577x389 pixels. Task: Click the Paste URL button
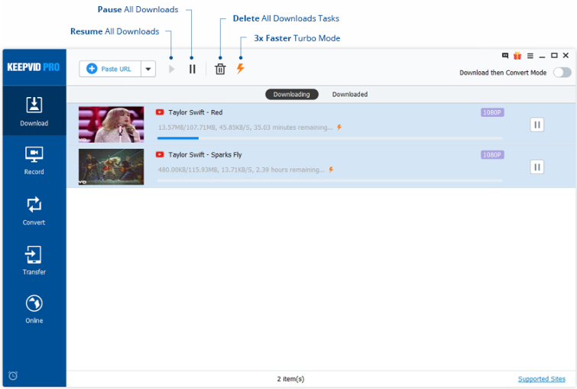[110, 69]
